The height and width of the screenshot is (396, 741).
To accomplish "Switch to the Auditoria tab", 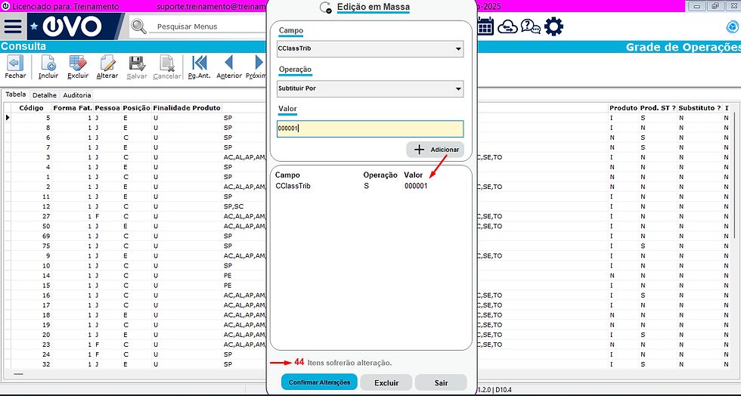I will pyautogui.click(x=76, y=95).
